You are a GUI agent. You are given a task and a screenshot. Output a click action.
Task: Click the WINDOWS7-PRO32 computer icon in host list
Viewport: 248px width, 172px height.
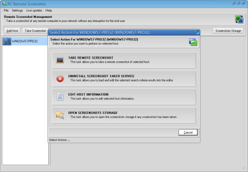click(7, 41)
